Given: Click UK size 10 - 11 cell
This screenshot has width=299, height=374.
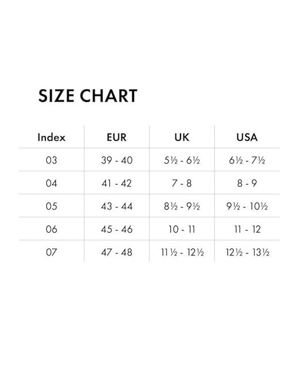Looking at the screenshot, I should (182, 229).
